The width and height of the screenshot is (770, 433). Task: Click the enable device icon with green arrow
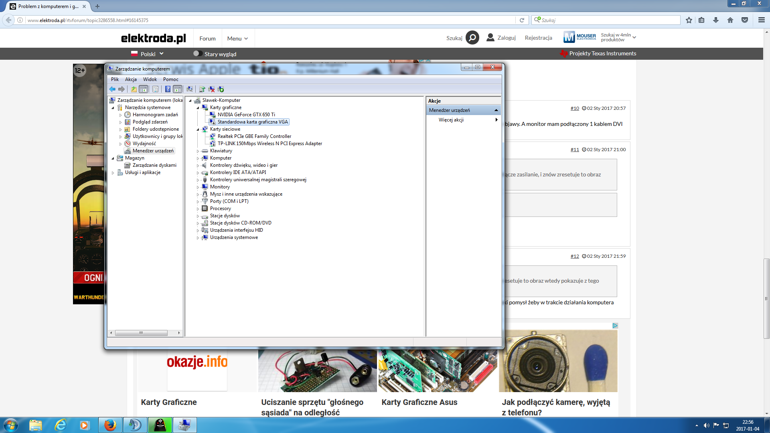click(x=221, y=89)
